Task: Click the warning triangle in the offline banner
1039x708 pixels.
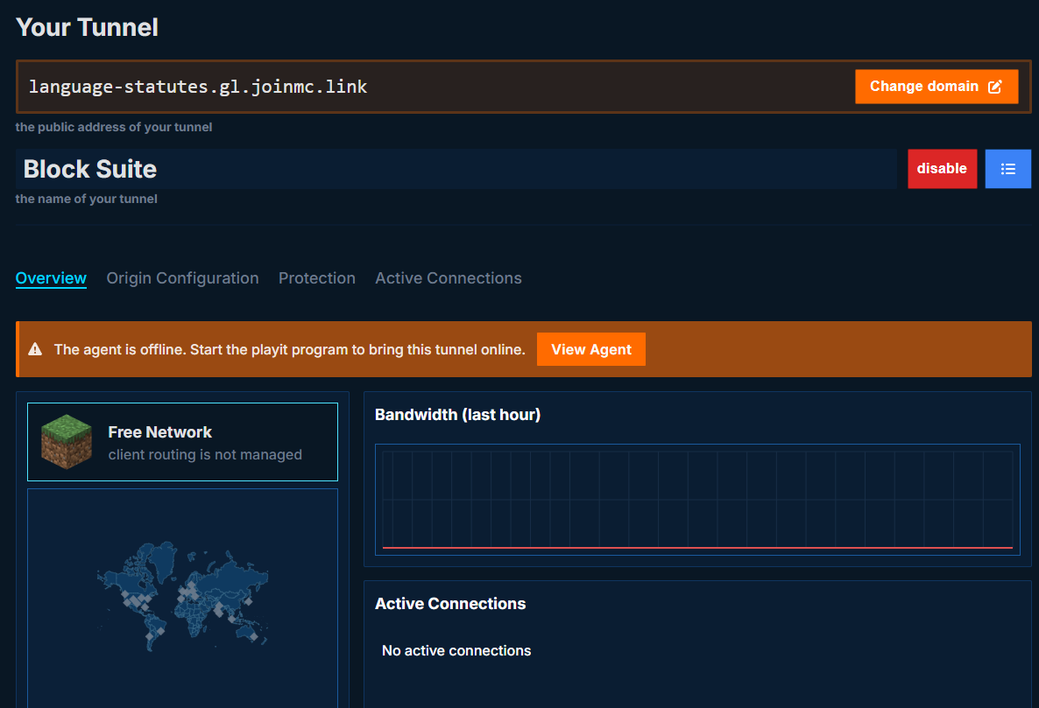Action: 35,348
